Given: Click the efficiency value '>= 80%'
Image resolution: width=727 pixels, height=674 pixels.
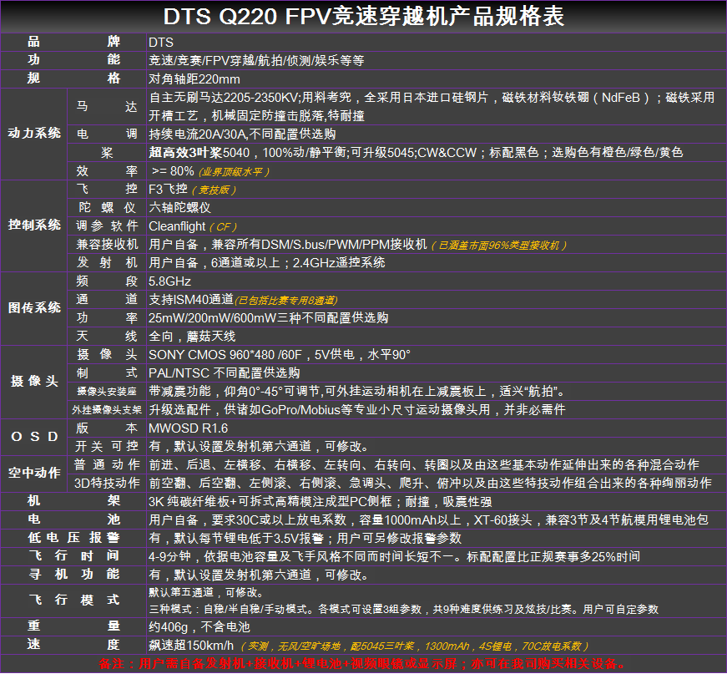Looking at the screenshot, I should [173, 170].
